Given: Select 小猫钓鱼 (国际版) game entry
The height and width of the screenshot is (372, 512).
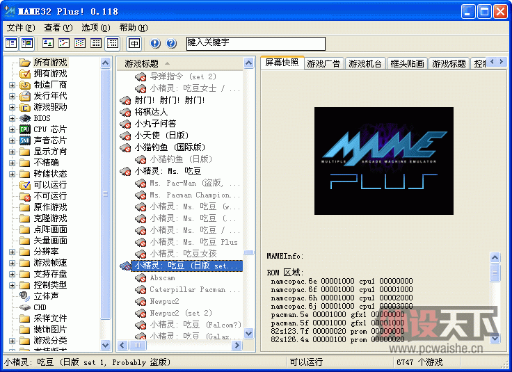Looking at the screenshot, I should (170, 147).
